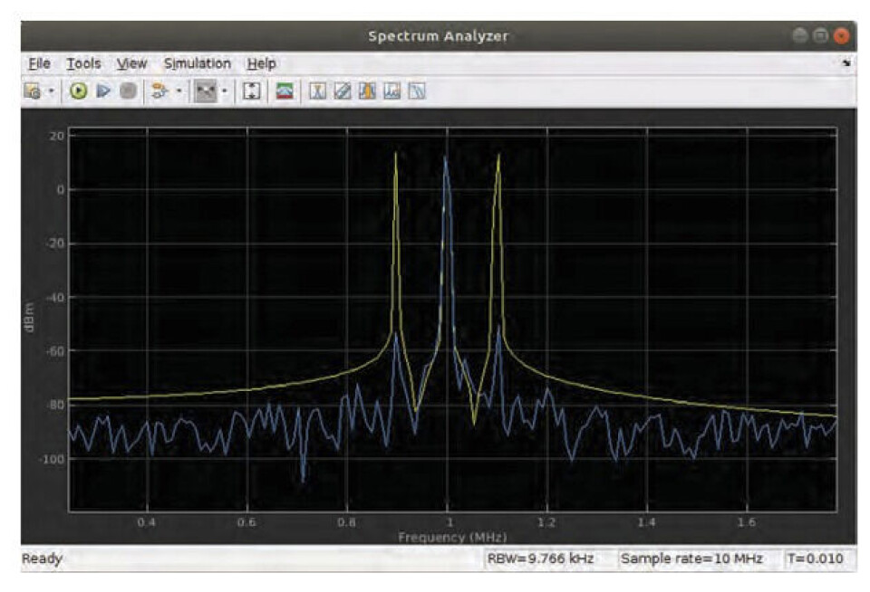Expand the highlight block dropdown arrow

tap(179, 91)
